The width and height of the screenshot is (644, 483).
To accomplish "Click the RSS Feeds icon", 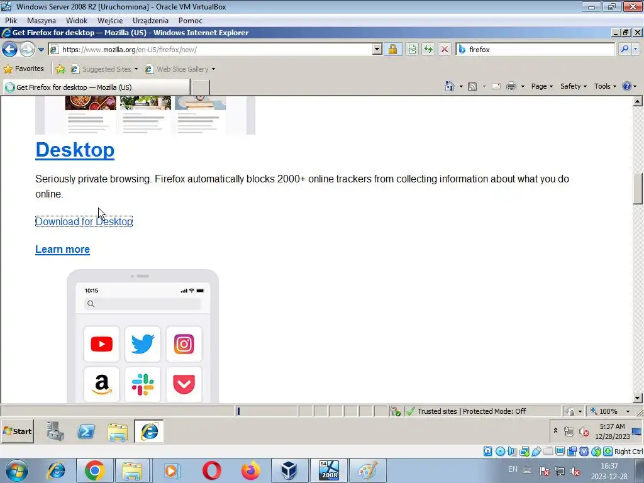I will [x=472, y=86].
